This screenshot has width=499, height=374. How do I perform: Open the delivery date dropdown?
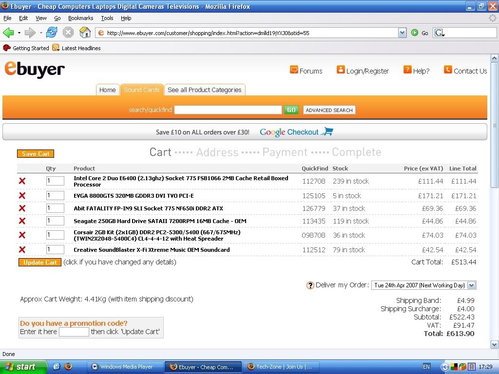click(471, 285)
